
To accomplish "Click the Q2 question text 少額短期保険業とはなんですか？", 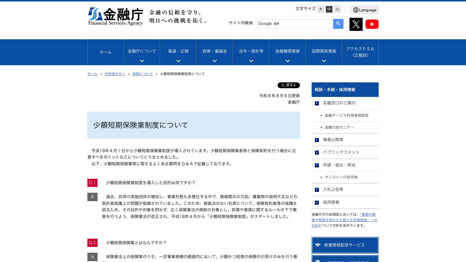I will (136, 243).
